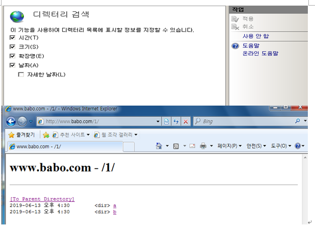Click the blue help question mark icon in 작업 pane
The height and width of the screenshot is (227, 315).
[235, 46]
